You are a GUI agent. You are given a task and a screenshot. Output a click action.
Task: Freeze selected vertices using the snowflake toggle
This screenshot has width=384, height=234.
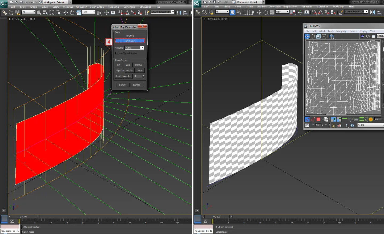tap(353, 125)
